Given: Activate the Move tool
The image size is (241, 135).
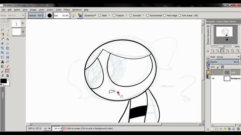Looking at the screenshot, I should [3, 43].
